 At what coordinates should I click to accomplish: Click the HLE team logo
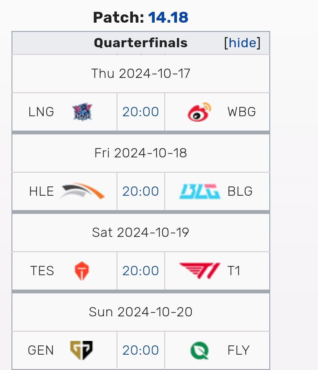[82, 191]
